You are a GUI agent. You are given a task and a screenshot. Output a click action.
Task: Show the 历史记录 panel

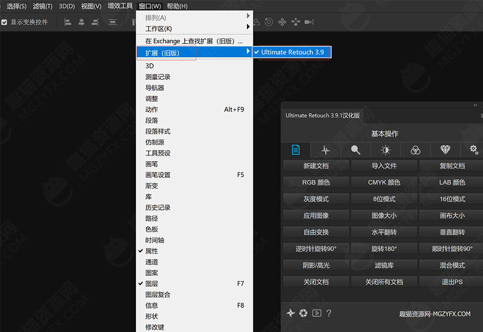pos(194,208)
